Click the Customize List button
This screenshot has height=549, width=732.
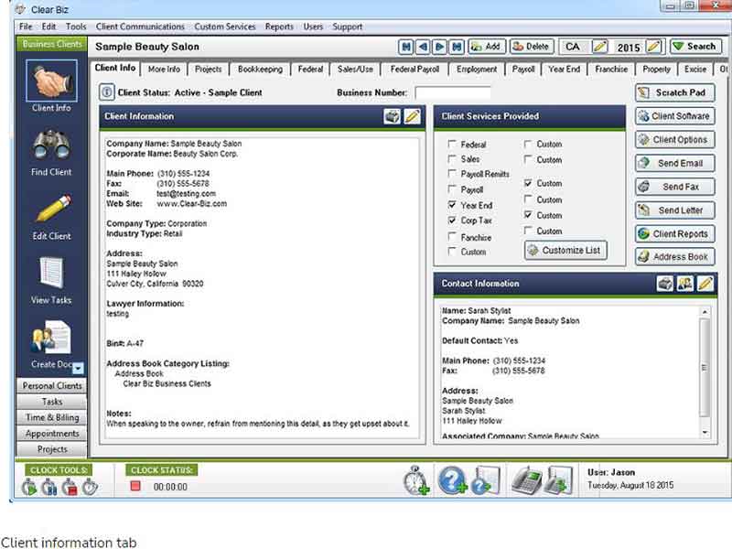pos(565,250)
